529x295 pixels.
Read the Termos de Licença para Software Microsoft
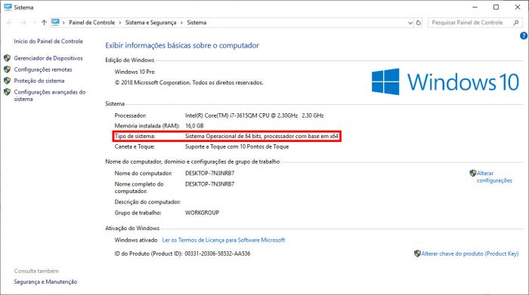[x=224, y=240]
